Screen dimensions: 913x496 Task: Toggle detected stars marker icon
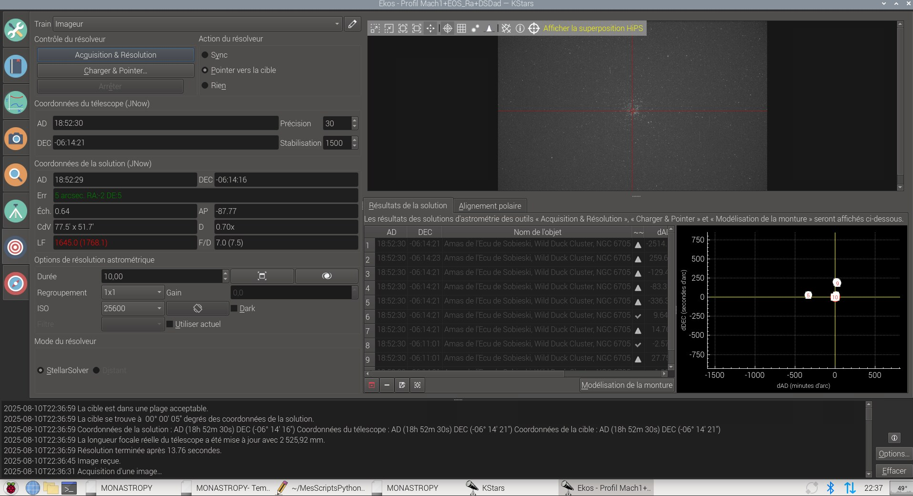coord(475,29)
